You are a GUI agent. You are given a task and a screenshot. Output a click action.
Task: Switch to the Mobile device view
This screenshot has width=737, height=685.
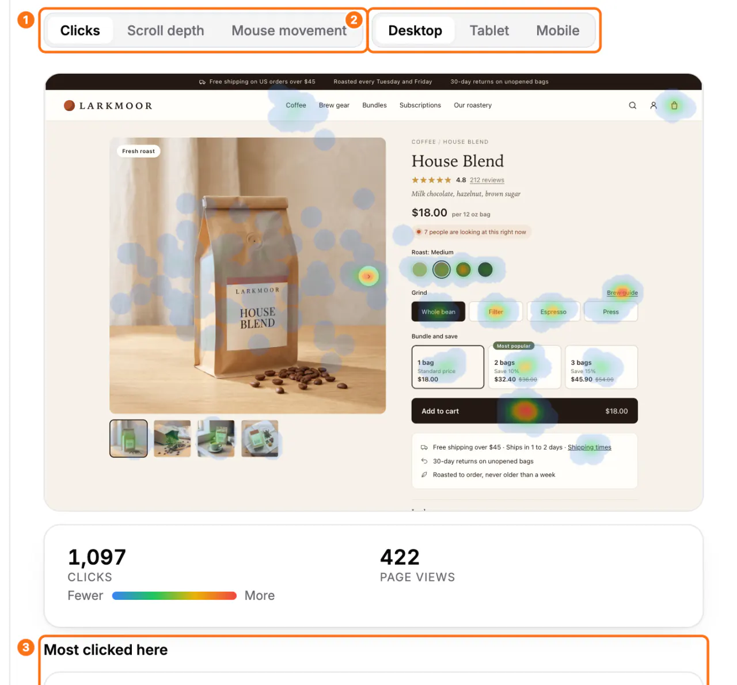pyautogui.click(x=558, y=31)
